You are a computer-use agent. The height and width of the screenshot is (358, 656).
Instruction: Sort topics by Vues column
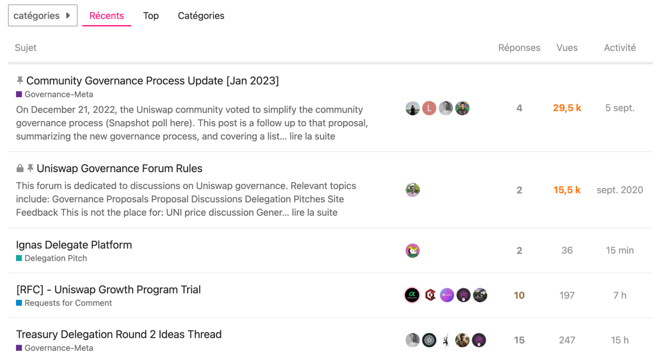click(x=567, y=48)
